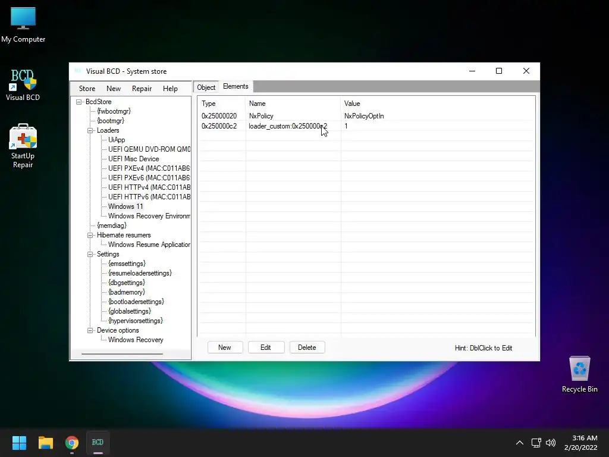
Task: Click the Name column header
Action: point(293,104)
